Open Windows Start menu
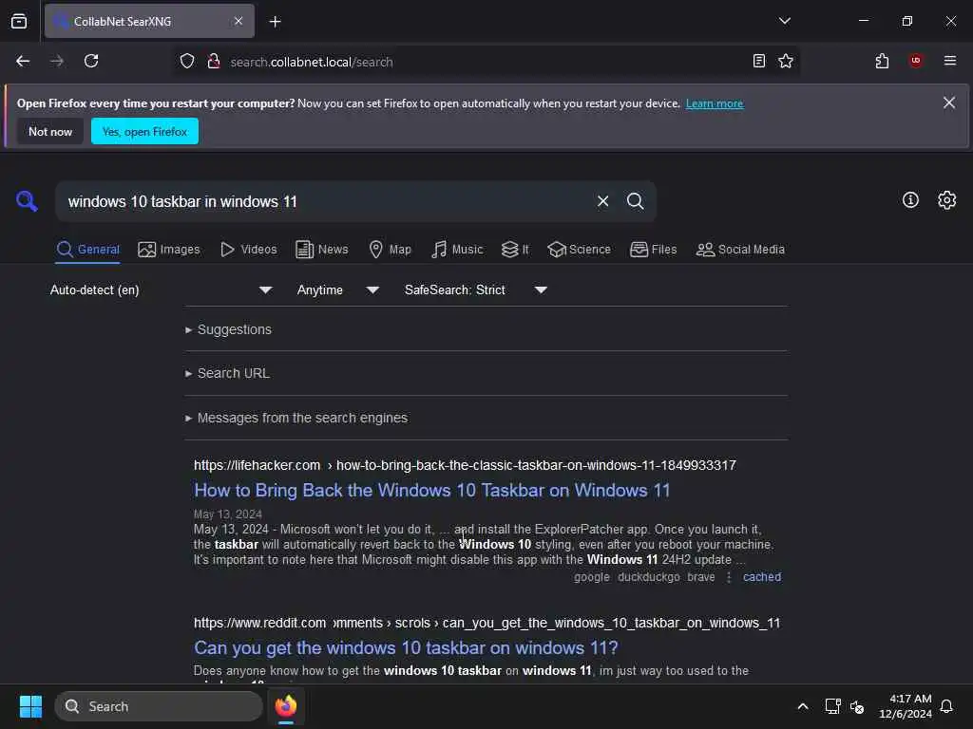Viewport: 973px width, 729px height. [x=30, y=706]
